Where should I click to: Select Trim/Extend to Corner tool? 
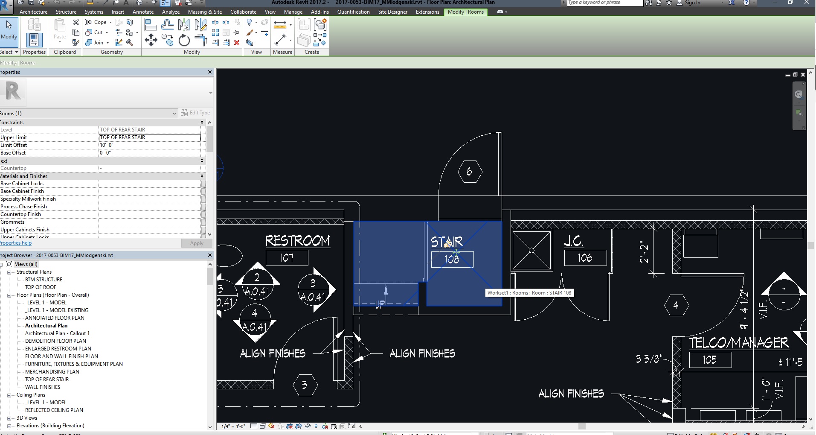[x=200, y=41]
